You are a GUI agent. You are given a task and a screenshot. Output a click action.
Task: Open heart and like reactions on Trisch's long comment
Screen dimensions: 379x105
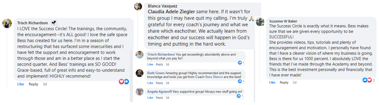[x=124, y=81]
